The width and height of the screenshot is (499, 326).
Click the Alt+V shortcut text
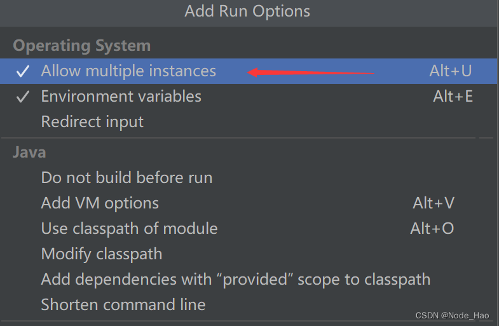coord(434,203)
